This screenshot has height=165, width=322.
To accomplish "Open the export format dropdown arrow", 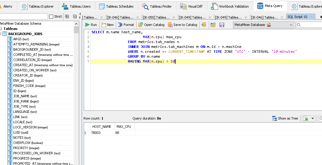I will point(313,118).
